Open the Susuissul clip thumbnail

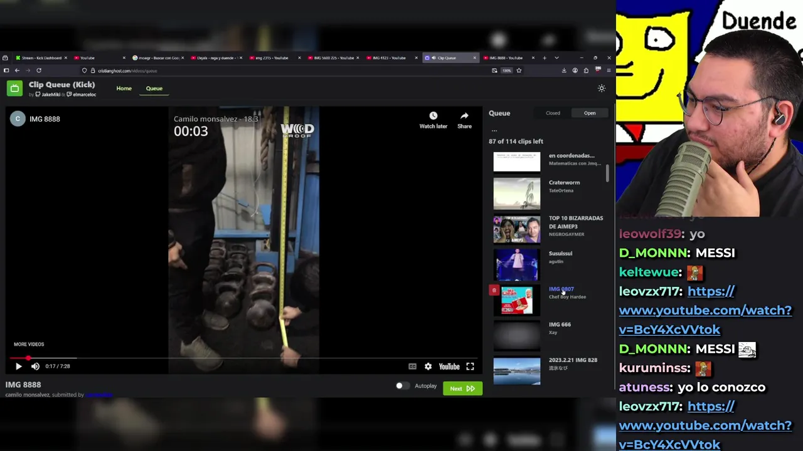coord(516,264)
